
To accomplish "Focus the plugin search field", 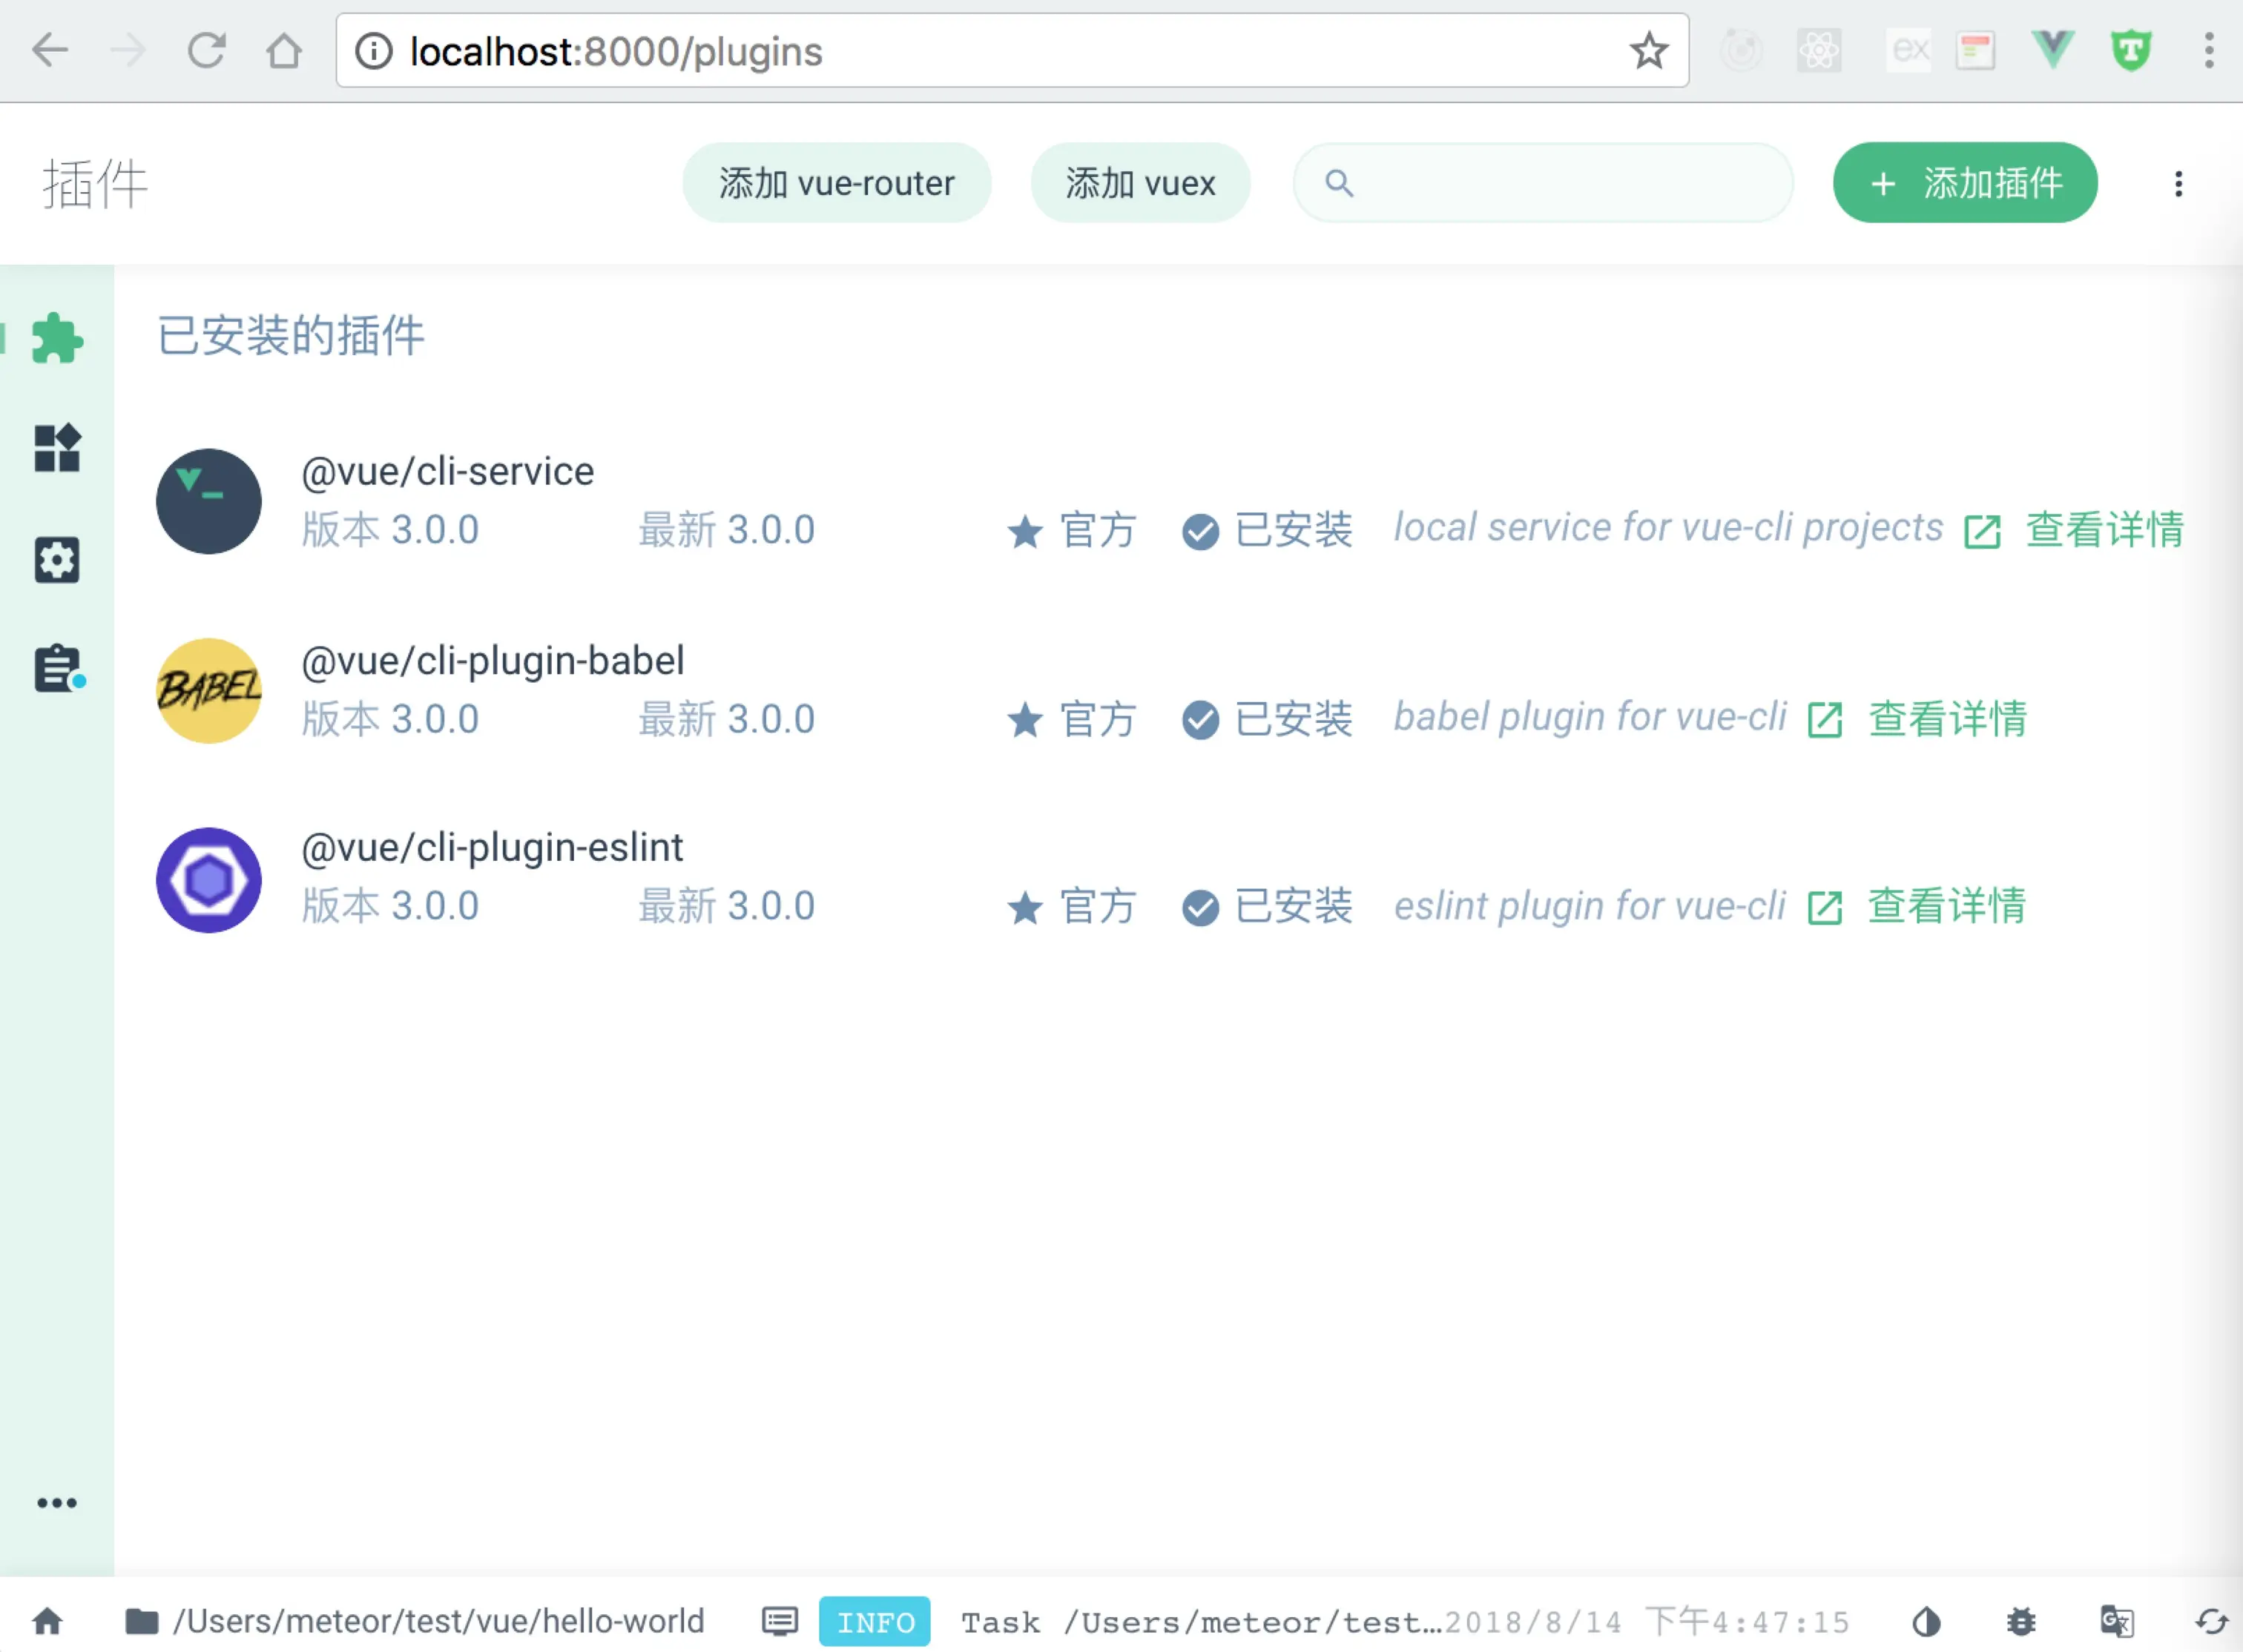I will pos(1561,183).
